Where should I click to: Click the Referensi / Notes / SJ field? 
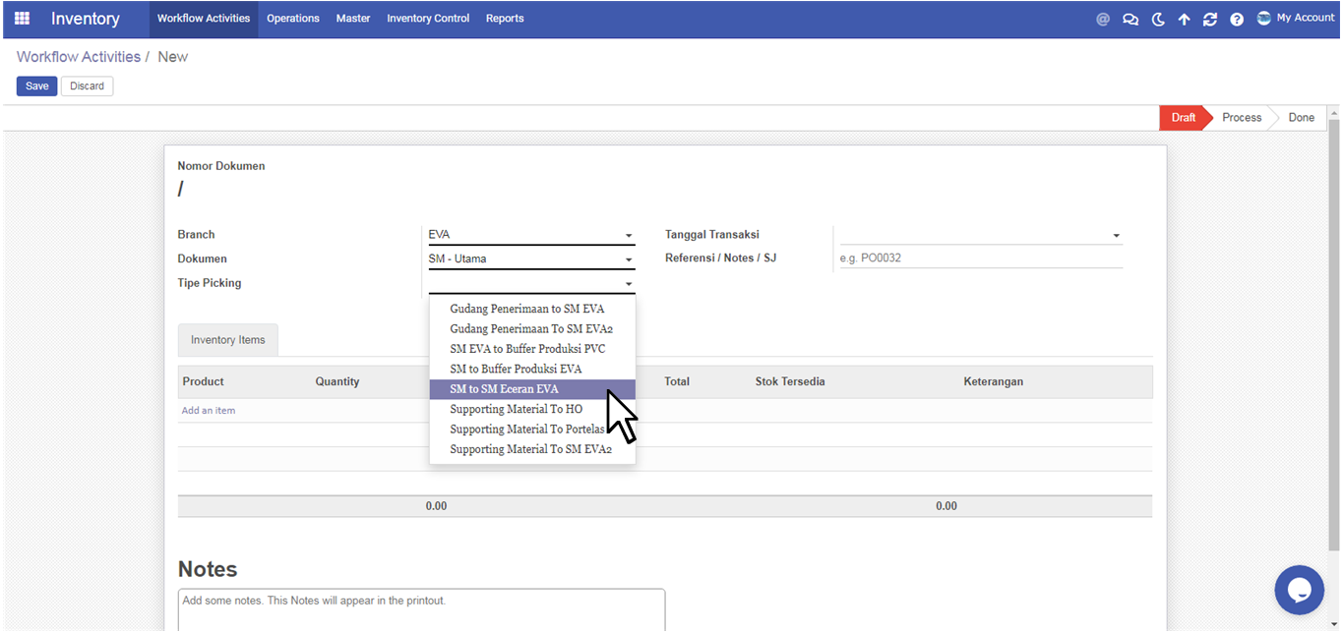click(x=979, y=259)
